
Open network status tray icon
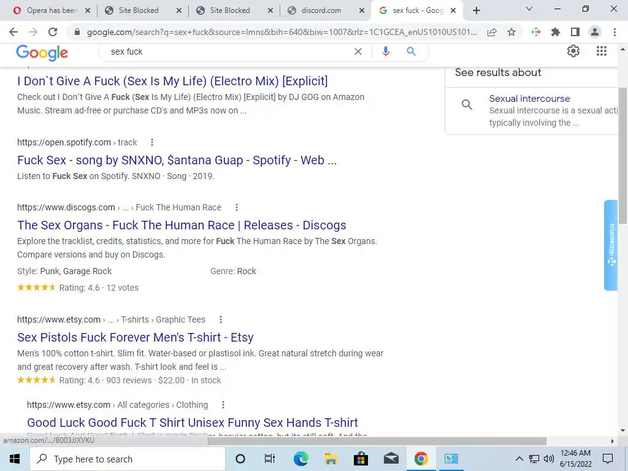534,459
